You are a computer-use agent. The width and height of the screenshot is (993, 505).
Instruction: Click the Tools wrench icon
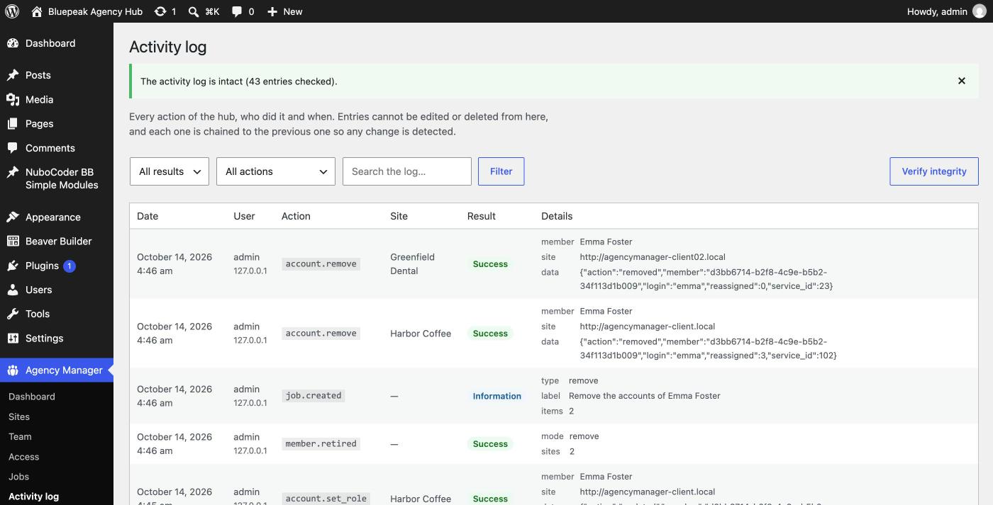[13, 314]
